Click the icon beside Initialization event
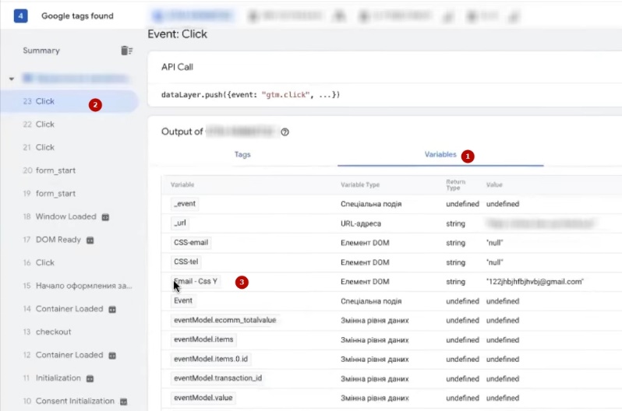The image size is (622, 411). click(90, 378)
